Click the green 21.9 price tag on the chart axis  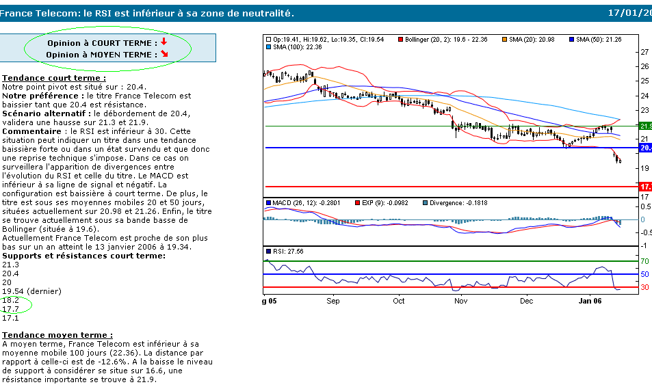(646, 126)
